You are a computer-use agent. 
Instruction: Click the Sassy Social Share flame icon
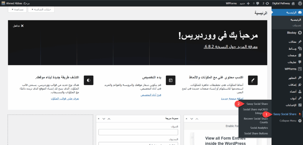tap(300, 114)
